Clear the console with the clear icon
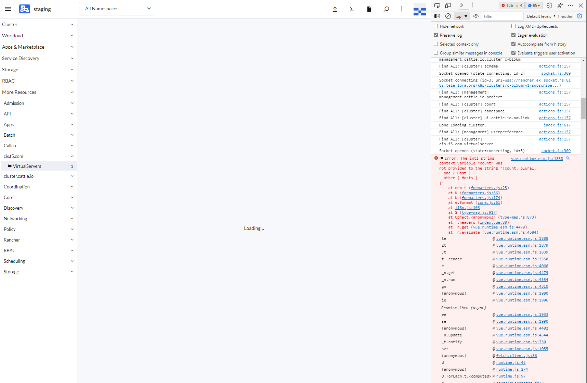This screenshot has width=587, height=383. (448, 16)
